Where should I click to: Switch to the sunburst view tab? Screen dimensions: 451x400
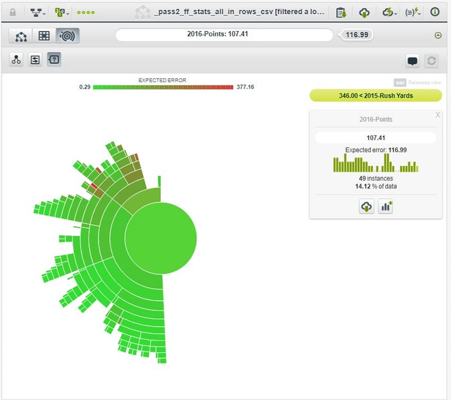point(67,36)
